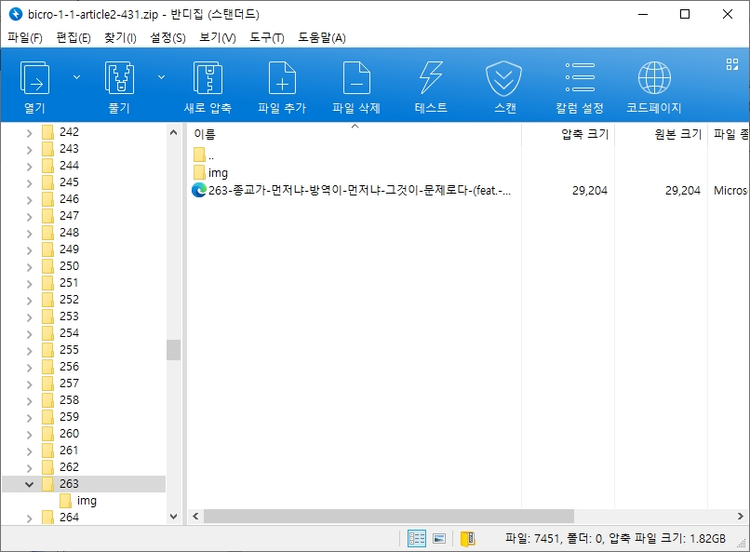Sort by 원본 크기 column header

pyautogui.click(x=661, y=134)
